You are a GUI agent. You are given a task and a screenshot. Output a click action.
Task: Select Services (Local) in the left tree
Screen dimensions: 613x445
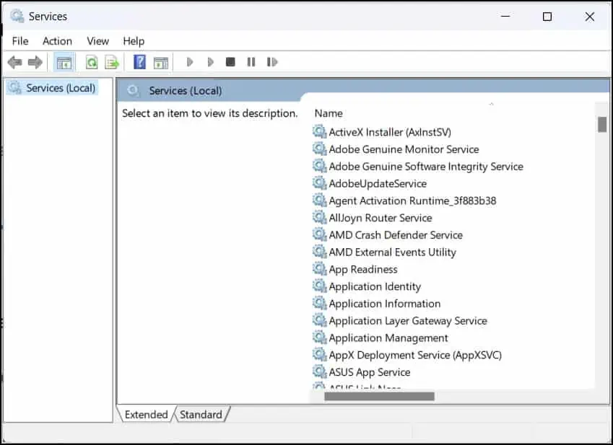(x=55, y=87)
